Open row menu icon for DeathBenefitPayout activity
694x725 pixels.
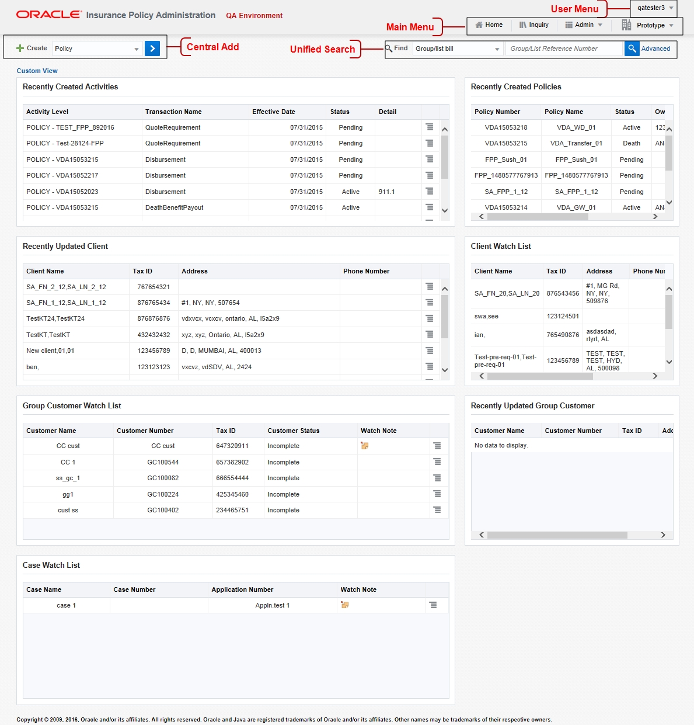430,207
